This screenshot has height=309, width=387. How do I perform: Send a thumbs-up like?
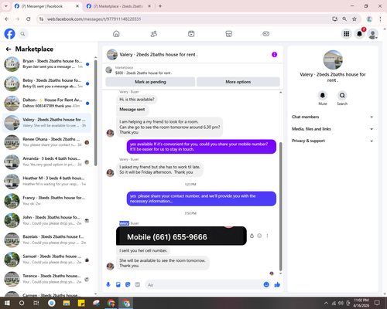pyautogui.click(x=277, y=284)
